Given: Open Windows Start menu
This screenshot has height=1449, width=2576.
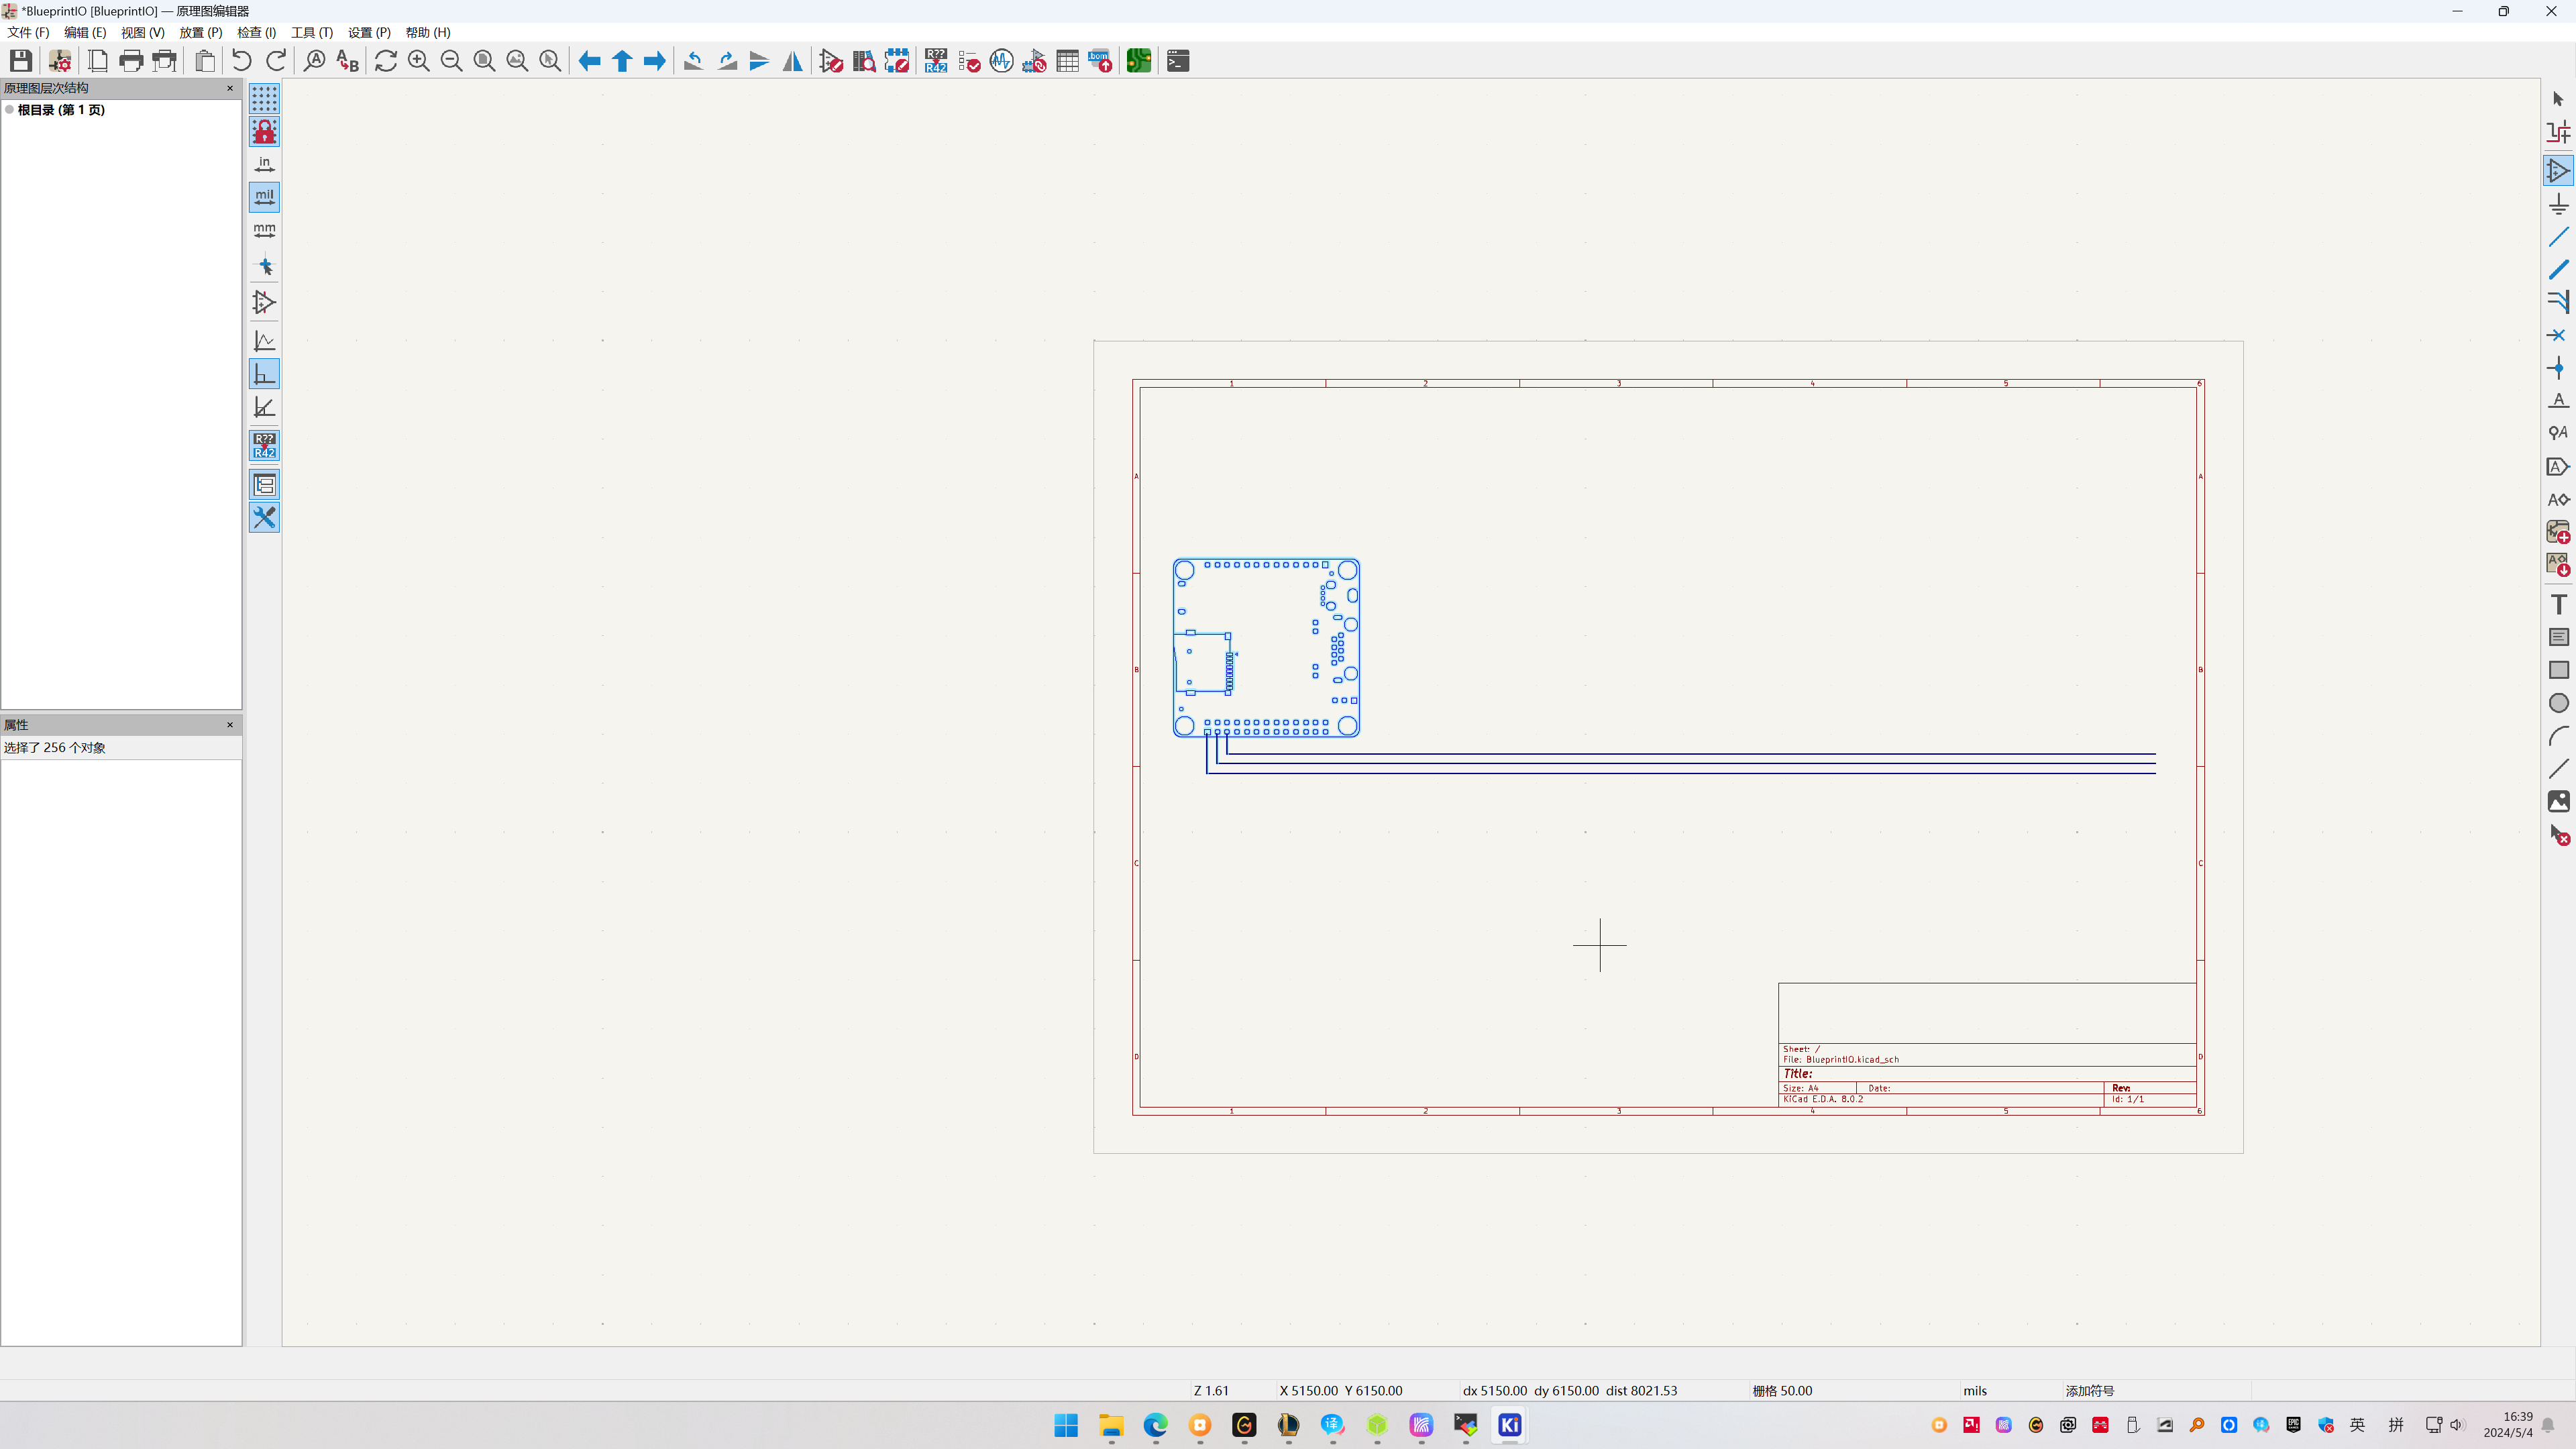Looking at the screenshot, I should [x=1066, y=1425].
